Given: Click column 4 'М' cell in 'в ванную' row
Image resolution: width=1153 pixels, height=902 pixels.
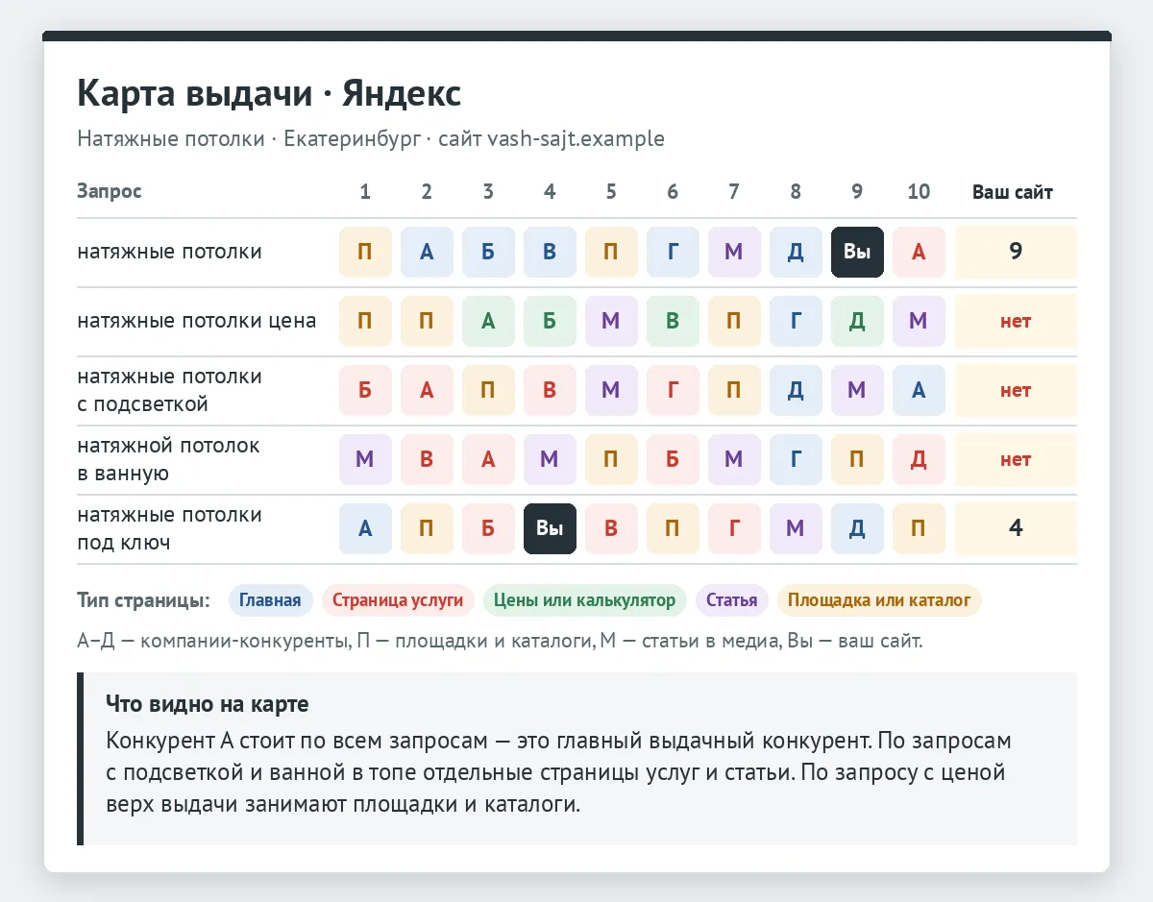Looking at the screenshot, I should pyautogui.click(x=550, y=460).
